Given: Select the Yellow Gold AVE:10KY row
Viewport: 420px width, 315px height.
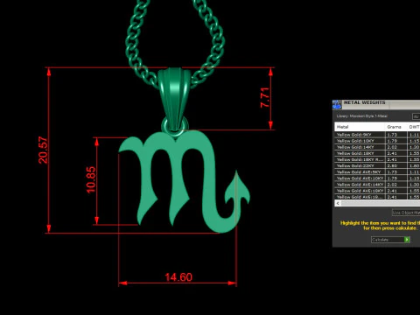Looking at the screenshot, I should (377, 178).
